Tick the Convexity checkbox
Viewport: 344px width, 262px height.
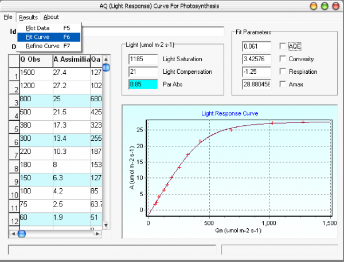283,59
